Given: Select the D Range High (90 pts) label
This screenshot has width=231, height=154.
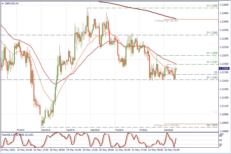Looking at the screenshot, I should tap(166, 21).
